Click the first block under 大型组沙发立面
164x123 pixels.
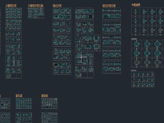pyautogui.click(x=30, y=9)
